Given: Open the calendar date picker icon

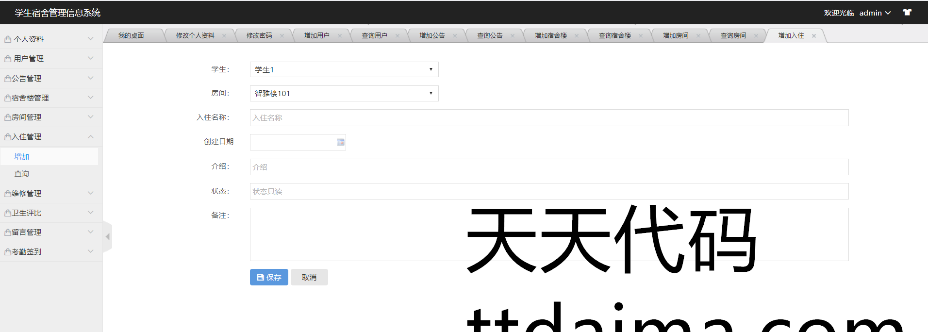Looking at the screenshot, I should 340,142.
